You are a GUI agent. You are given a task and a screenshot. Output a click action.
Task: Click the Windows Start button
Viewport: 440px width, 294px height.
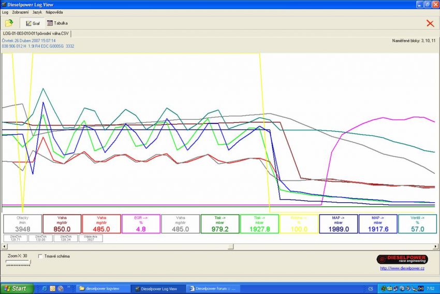17,288
